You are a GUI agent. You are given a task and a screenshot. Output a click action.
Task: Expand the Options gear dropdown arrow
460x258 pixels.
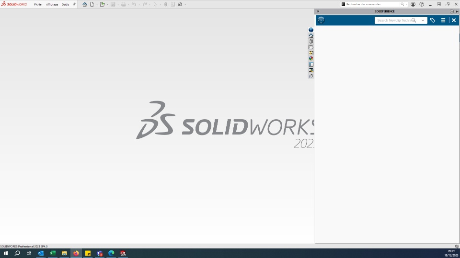[185, 4]
